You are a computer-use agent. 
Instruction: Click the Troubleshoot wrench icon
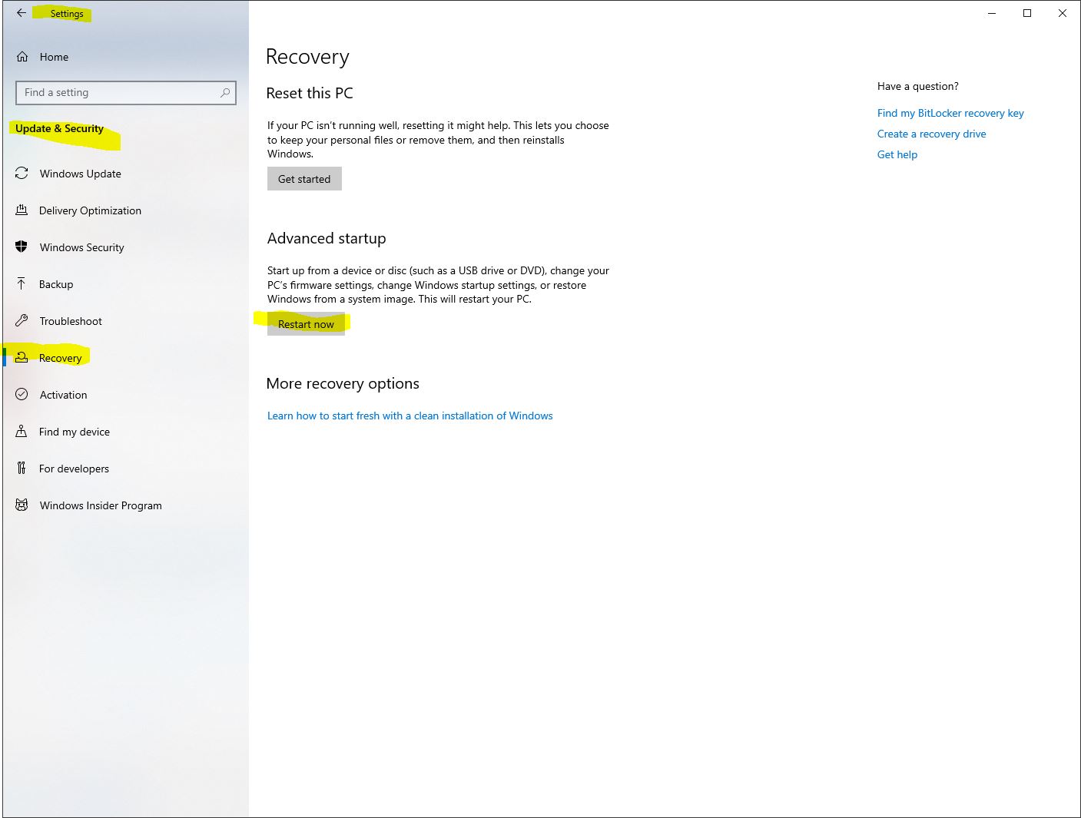click(x=22, y=321)
